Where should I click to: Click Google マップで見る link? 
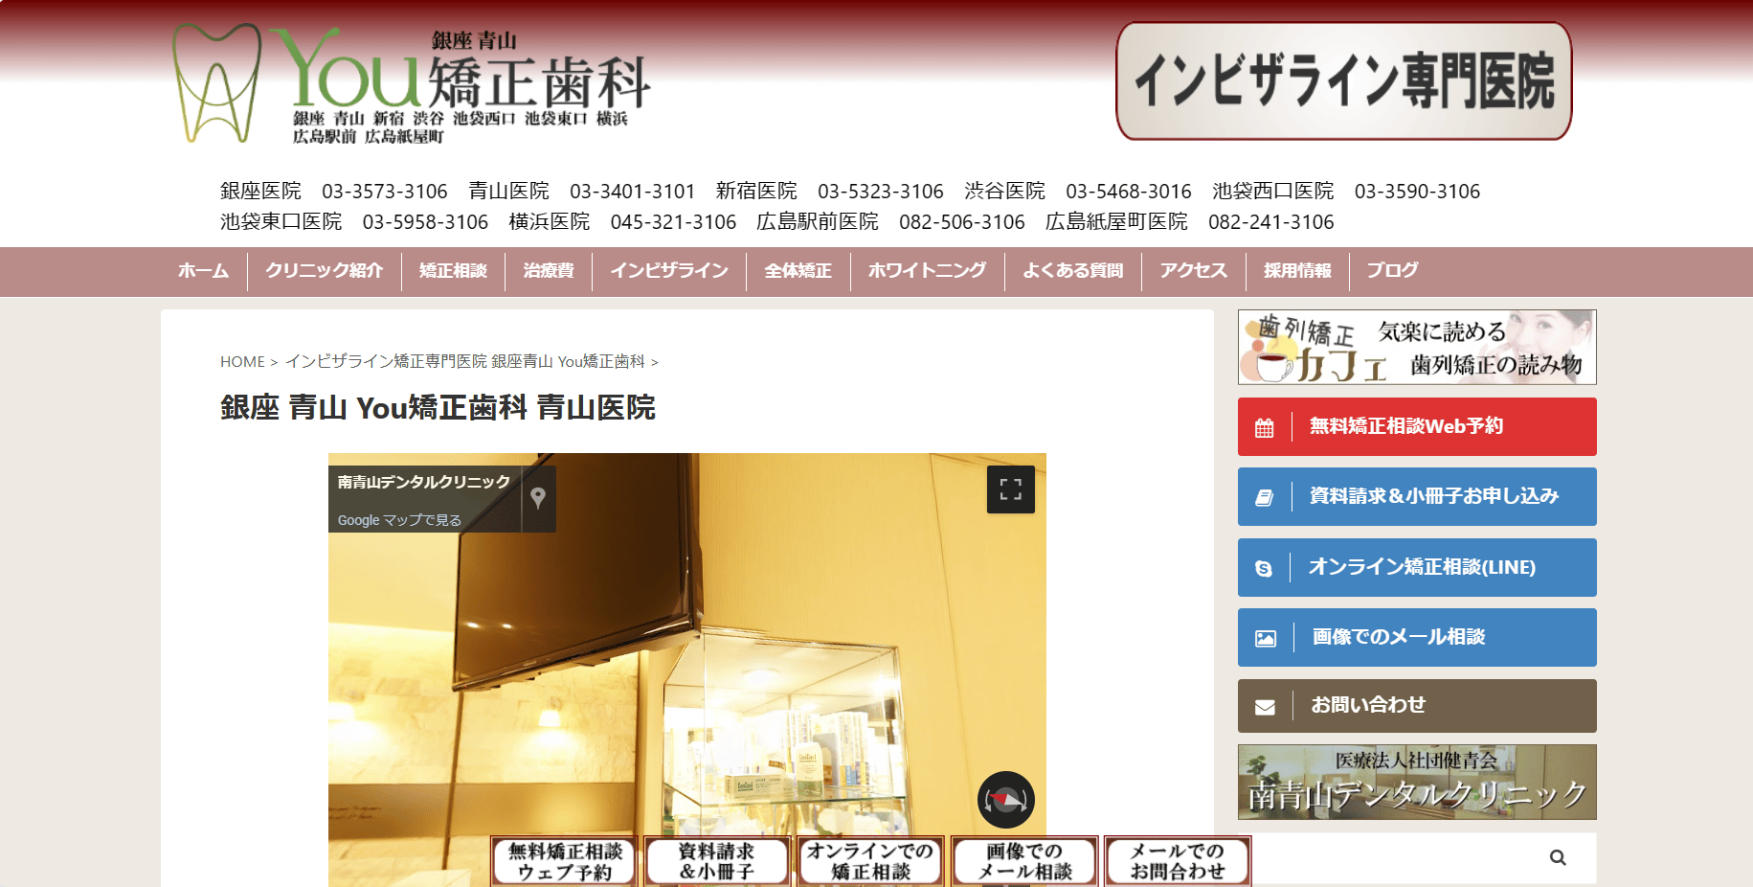[x=399, y=520]
